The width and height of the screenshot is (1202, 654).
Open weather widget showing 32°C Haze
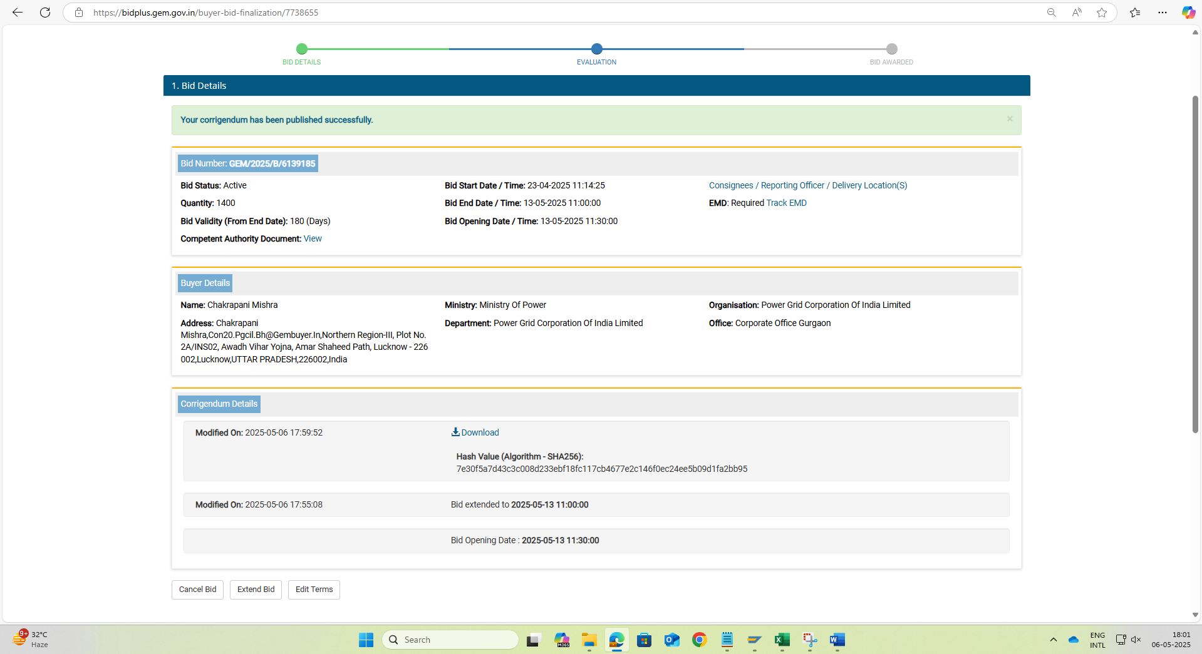click(x=30, y=640)
